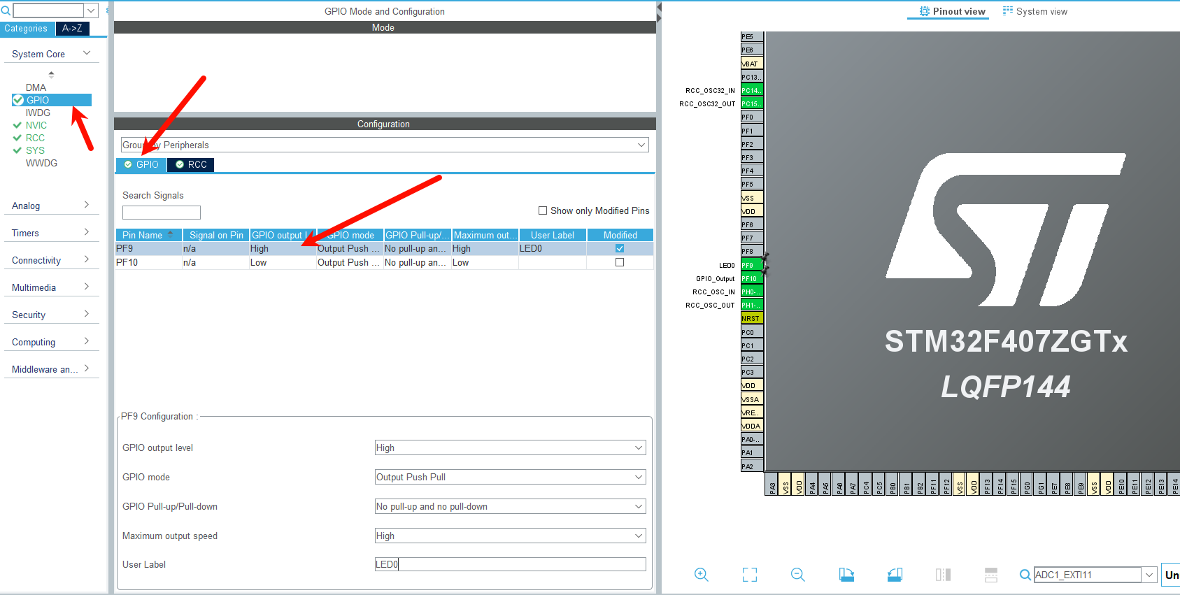Click the VDDA pin on chip
This screenshot has height=595, width=1180.
(x=751, y=426)
